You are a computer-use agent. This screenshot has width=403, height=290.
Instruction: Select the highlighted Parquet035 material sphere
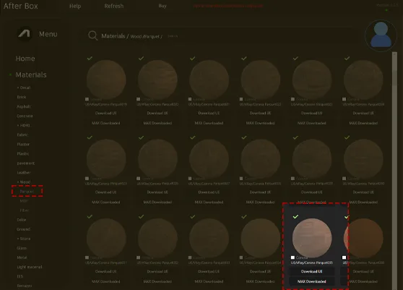312,238
